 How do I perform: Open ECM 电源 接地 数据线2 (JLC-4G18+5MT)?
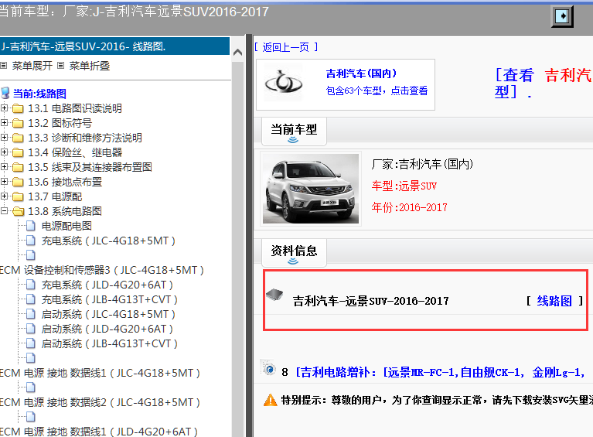[101, 402]
